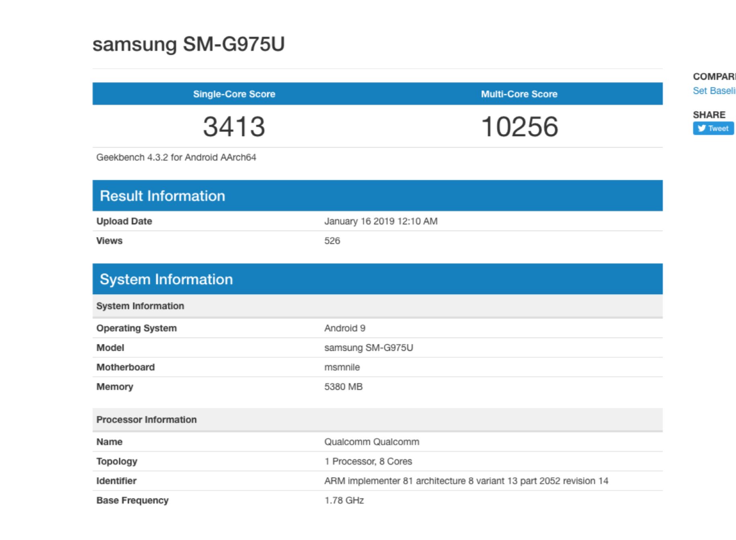Screen dimensions: 736x540
Task: Click the 1 Processor, 8 Cores topology value
Action: 368,461
